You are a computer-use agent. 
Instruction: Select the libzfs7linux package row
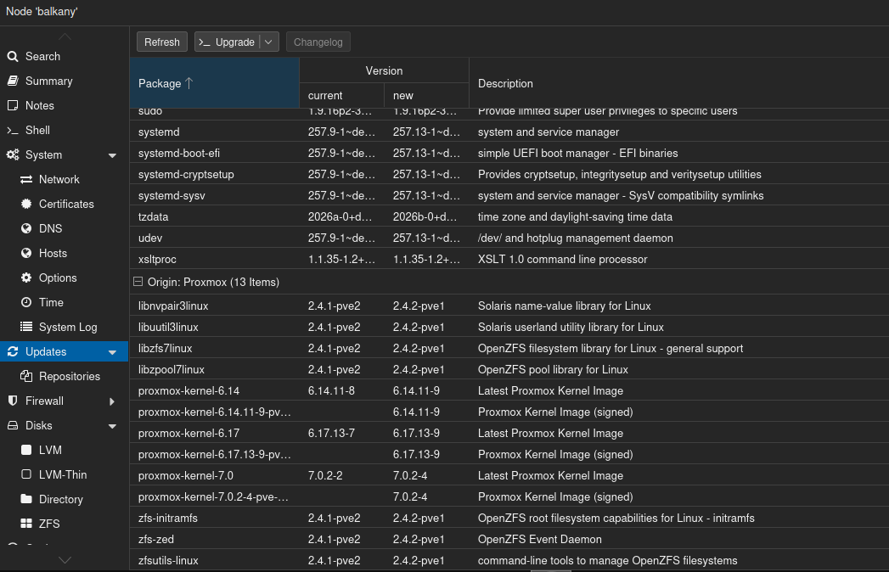click(x=509, y=349)
